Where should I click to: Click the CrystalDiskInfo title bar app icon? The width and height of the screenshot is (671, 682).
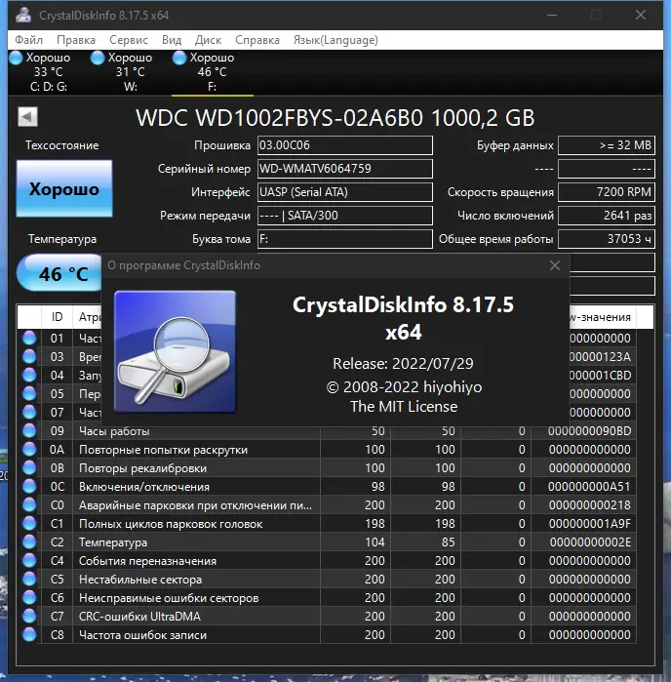pos(23,15)
